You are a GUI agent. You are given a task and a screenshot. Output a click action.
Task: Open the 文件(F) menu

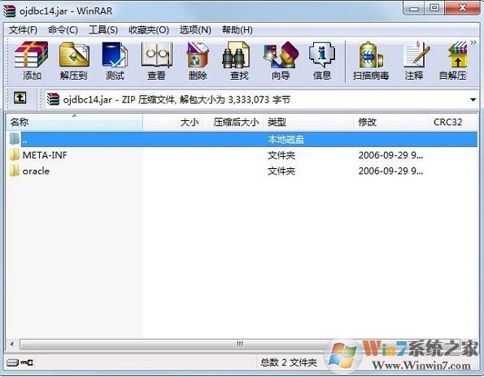[23, 30]
